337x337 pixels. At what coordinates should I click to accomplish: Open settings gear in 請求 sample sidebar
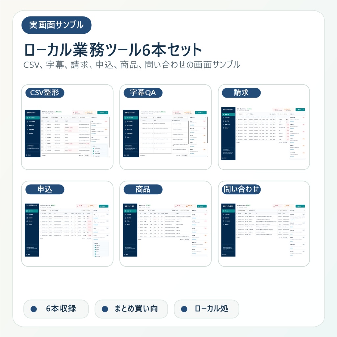[223, 158]
